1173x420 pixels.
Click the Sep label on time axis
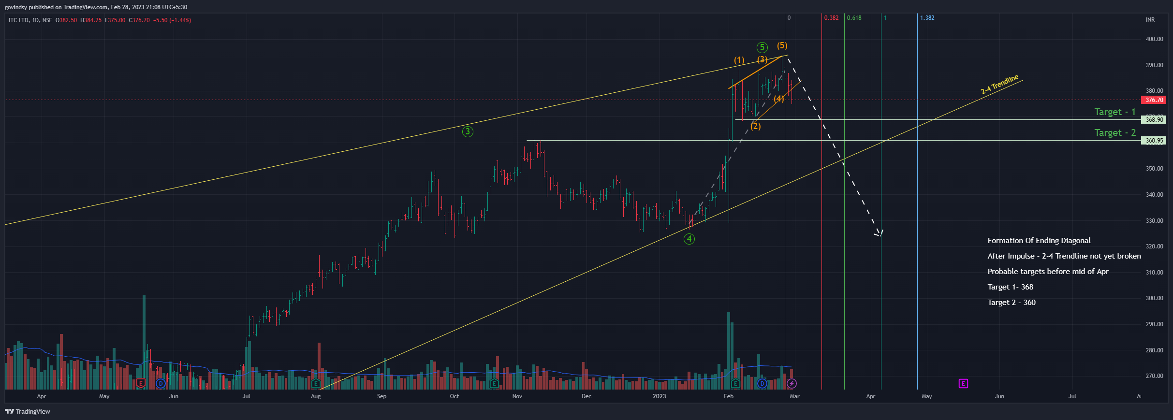[381, 396]
